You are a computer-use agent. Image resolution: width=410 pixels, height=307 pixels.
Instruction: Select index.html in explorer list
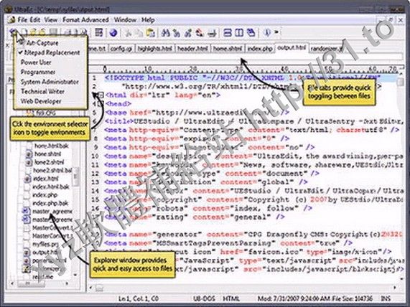[45, 179]
